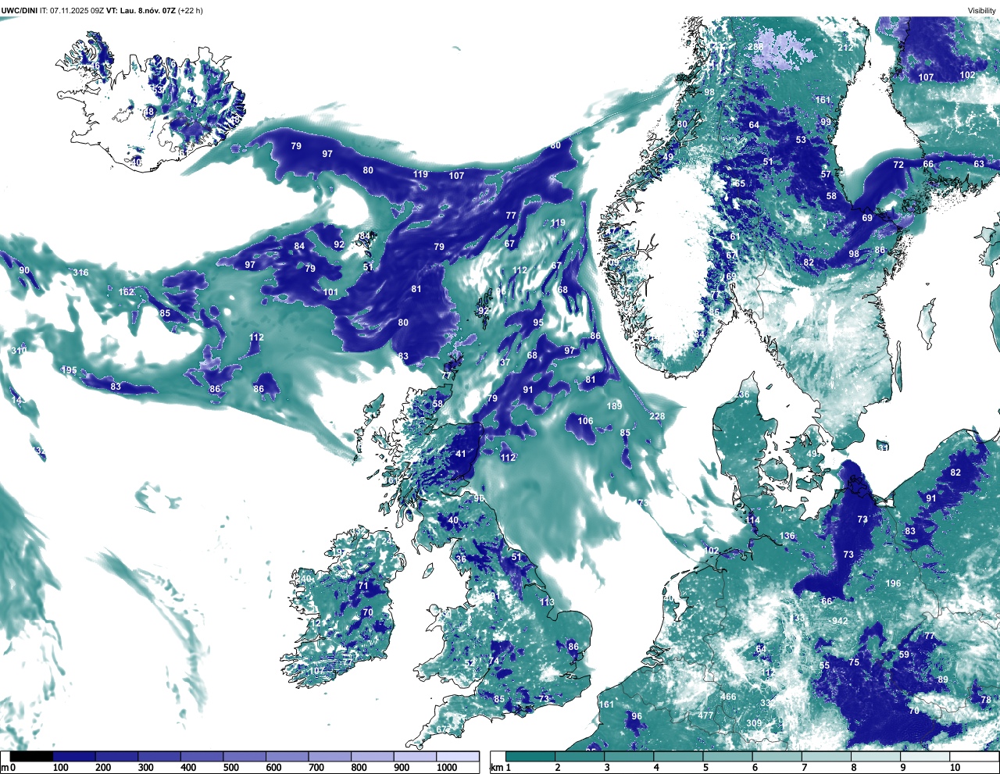This screenshot has width=1000, height=774.
Task: Click the map value '212'
Action: pyautogui.click(x=845, y=48)
